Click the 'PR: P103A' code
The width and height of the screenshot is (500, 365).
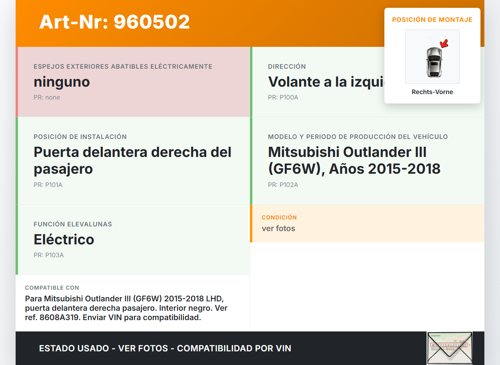(48, 255)
